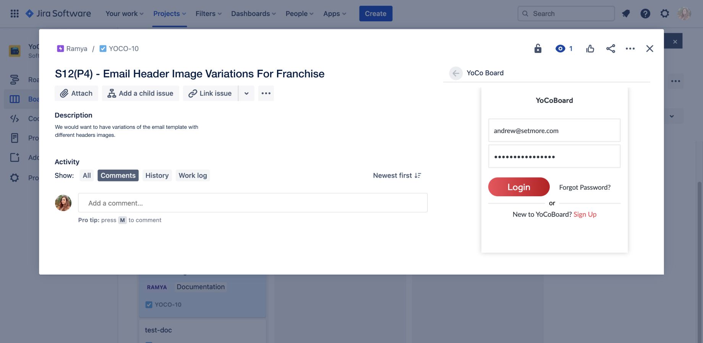
Task: Open the Dashboards dropdown menu
Action: point(253,14)
